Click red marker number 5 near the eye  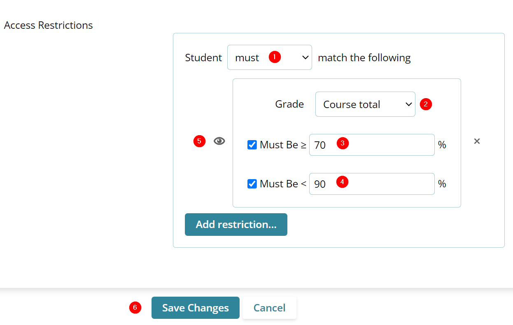coord(199,141)
